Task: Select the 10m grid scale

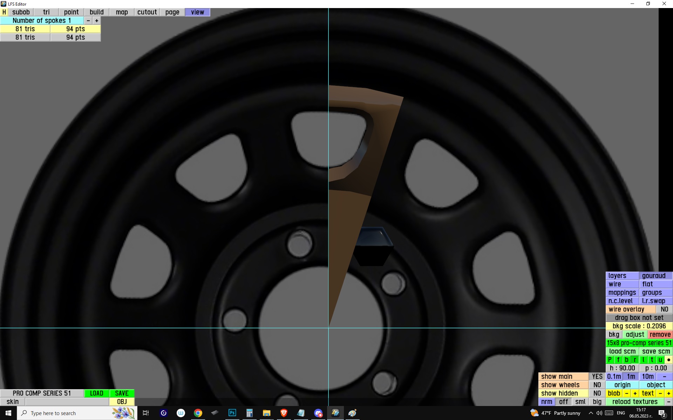Action: [x=647, y=376]
